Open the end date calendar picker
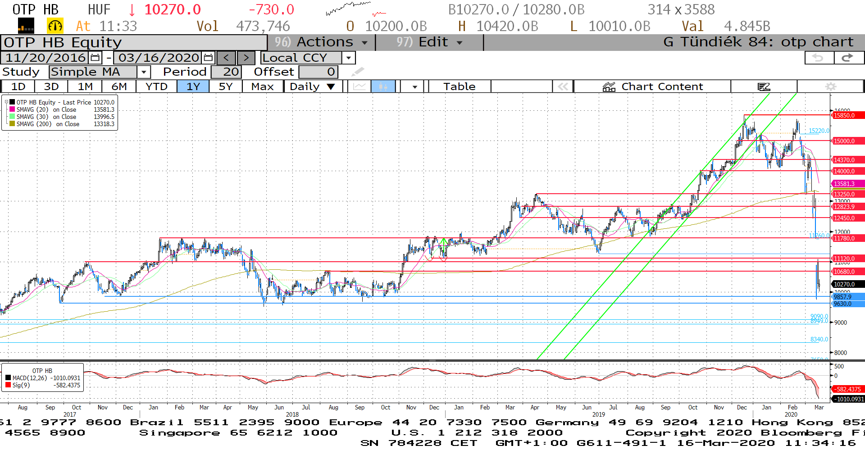Screen dimensions: 865x468 208,58
